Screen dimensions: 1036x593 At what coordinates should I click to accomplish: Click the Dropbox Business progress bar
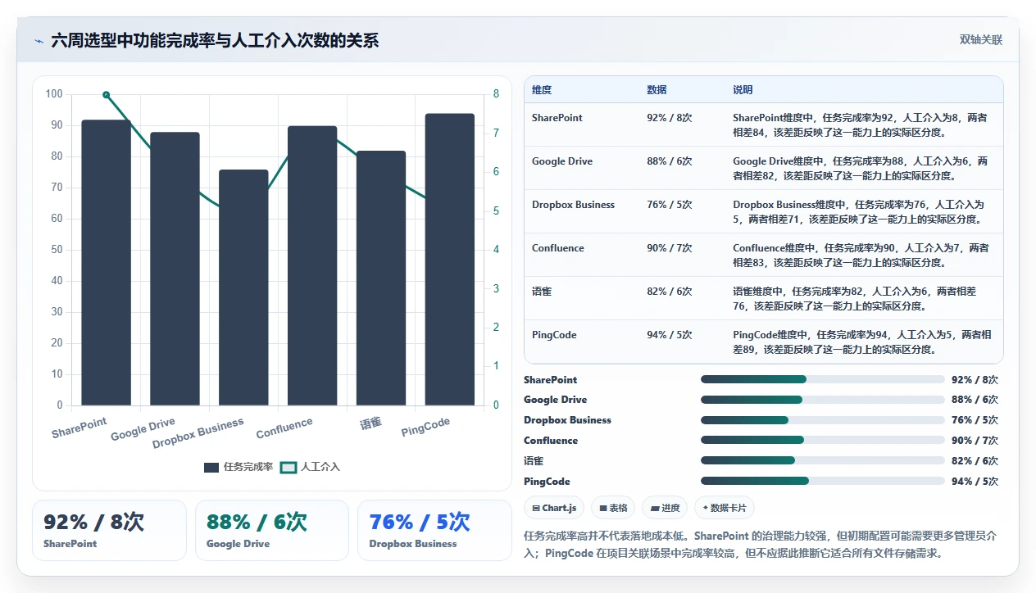coord(823,420)
